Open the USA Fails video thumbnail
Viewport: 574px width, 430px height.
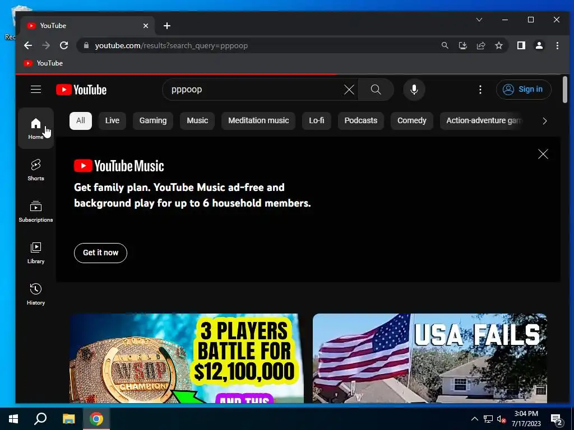(x=430, y=358)
